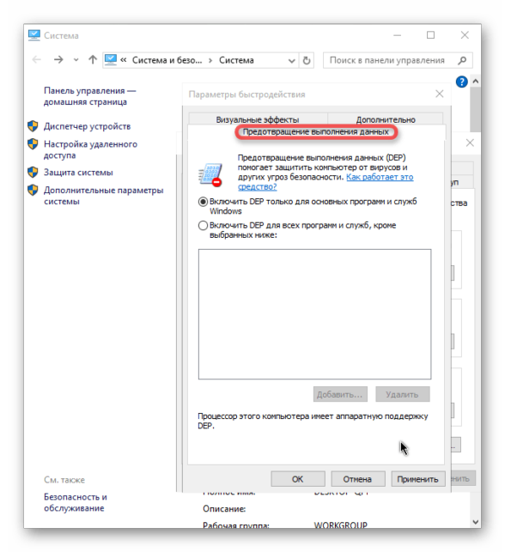This screenshot has width=505, height=552.
Task: Click the Удалить button
Action: 403,394
